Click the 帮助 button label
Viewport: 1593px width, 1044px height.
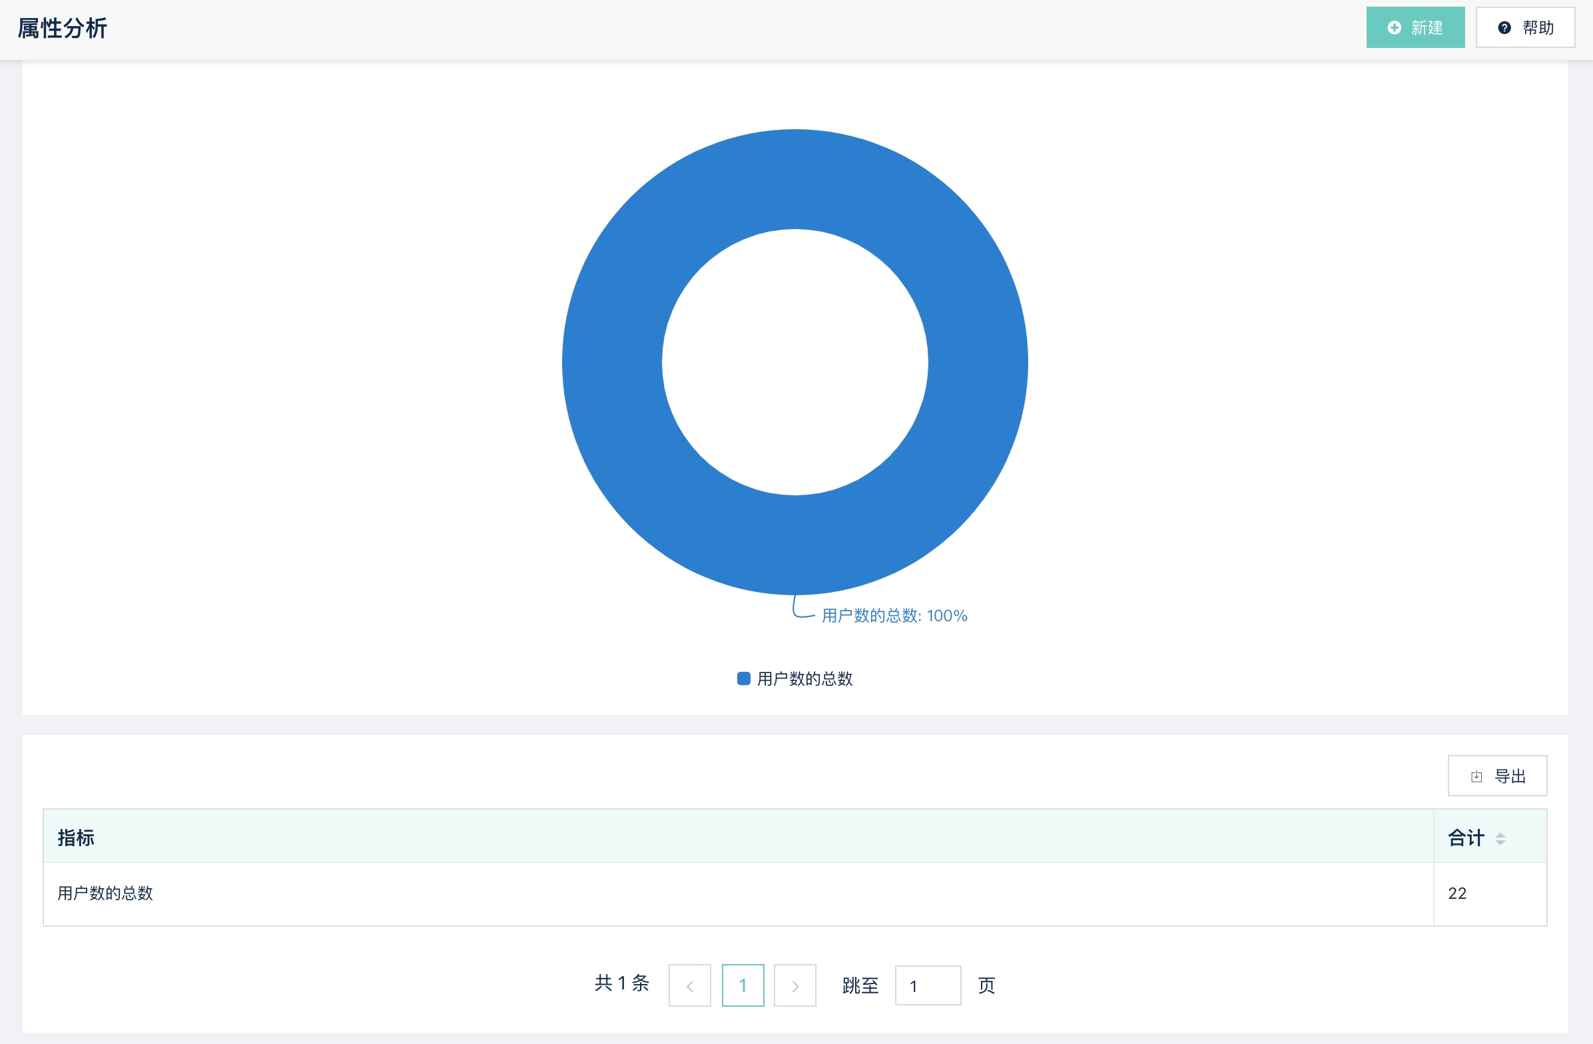click(x=1538, y=27)
